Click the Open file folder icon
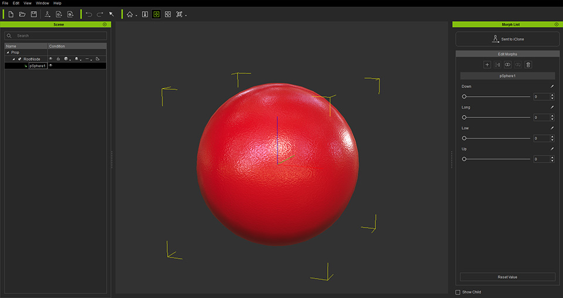This screenshot has width=563, height=298. tap(22, 14)
